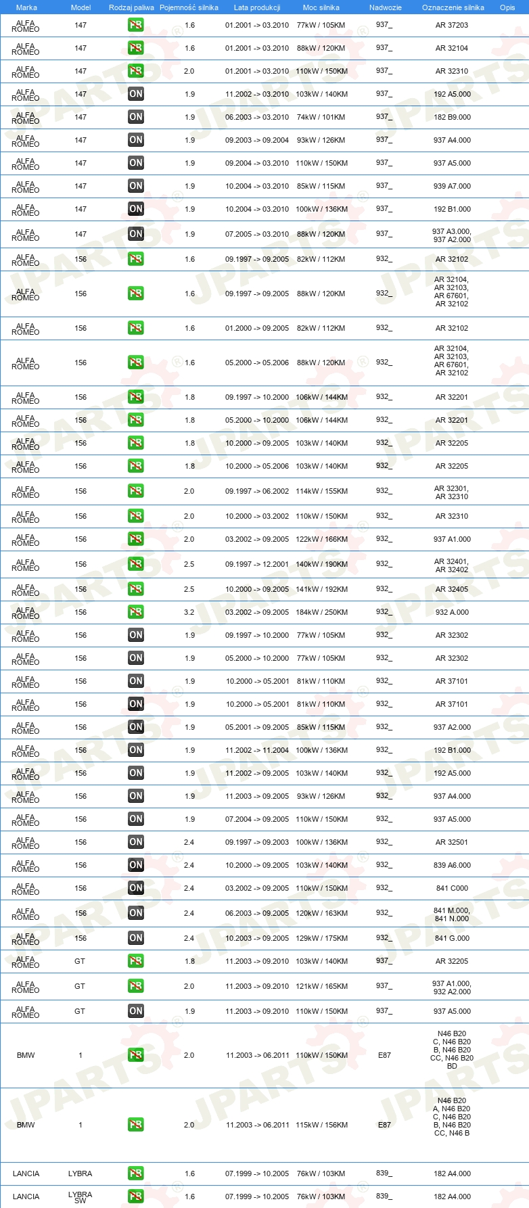Click the petrol icon in the Lancia LYBRA row
The image size is (529, 1208).
(135, 1174)
